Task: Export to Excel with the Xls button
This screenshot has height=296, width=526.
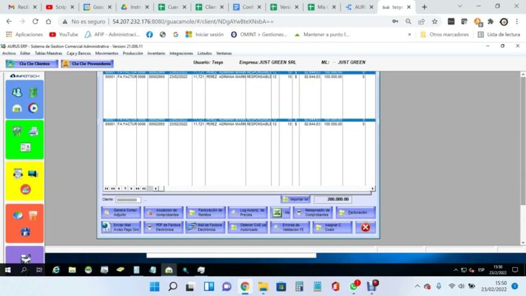Action: (280, 212)
